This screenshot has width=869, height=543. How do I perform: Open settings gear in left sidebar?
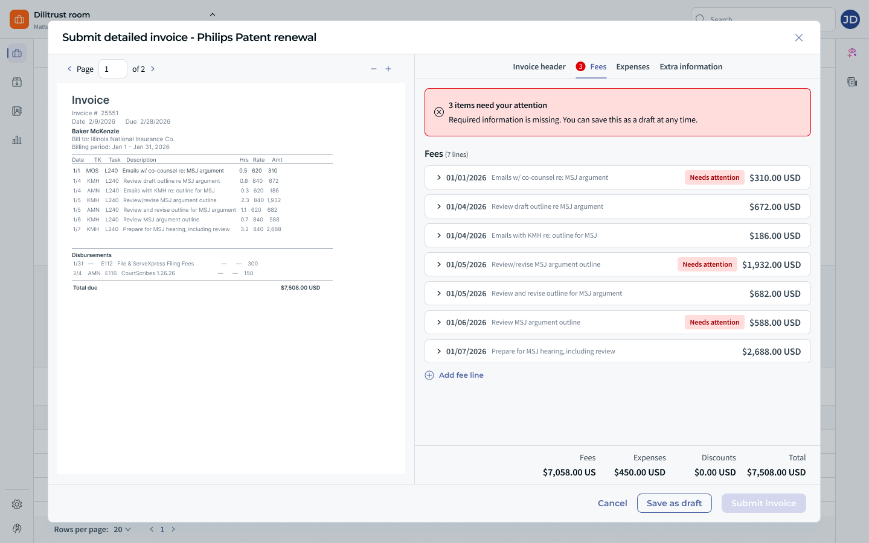point(17,504)
